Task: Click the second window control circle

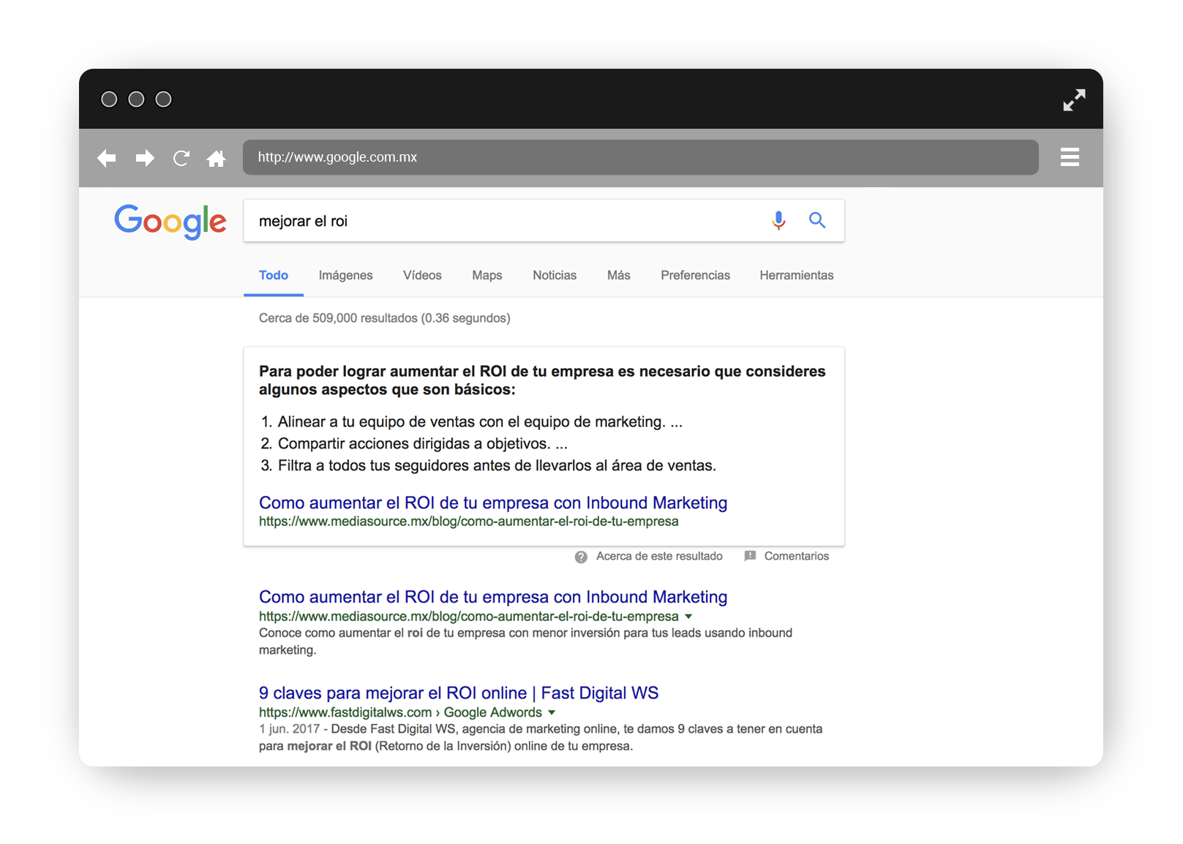Action: click(136, 99)
